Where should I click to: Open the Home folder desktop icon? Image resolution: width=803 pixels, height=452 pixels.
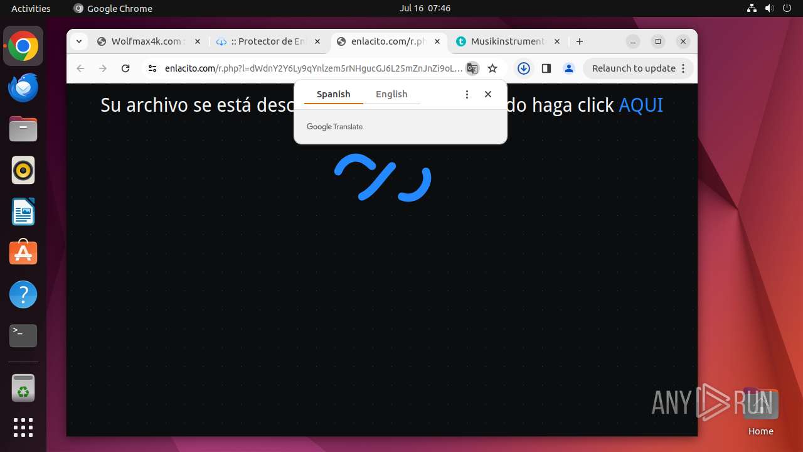[760, 412]
